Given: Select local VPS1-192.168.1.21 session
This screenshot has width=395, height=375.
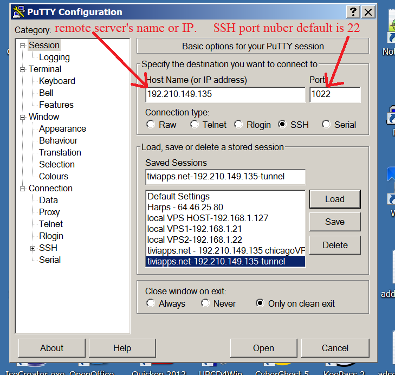Looking at the screenshot, I should [225, 229].
